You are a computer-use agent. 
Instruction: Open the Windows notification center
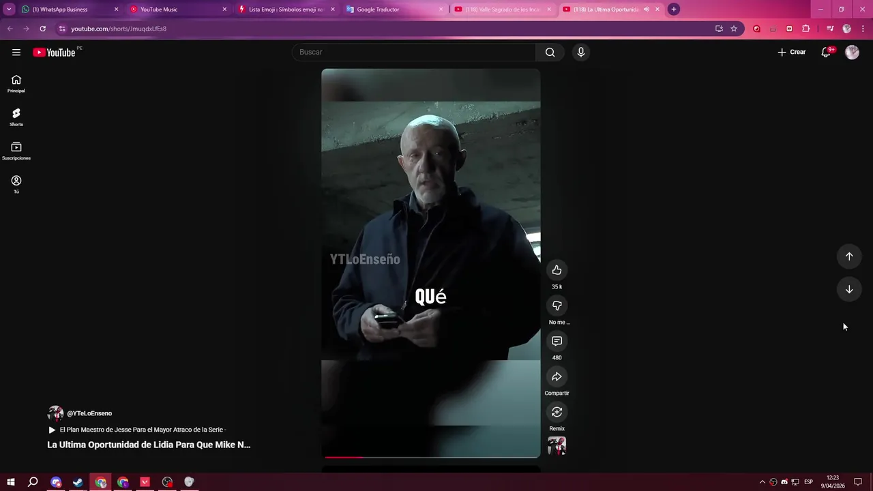pyautogui.click(x=858, y=482)
